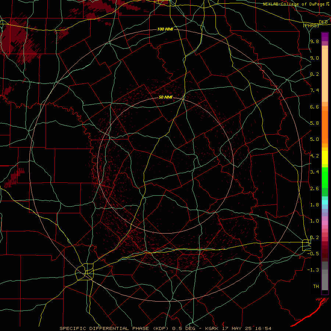Click the 100 NMI range ring label
This screenshot has height=331, width=331.
coord(165,29)
